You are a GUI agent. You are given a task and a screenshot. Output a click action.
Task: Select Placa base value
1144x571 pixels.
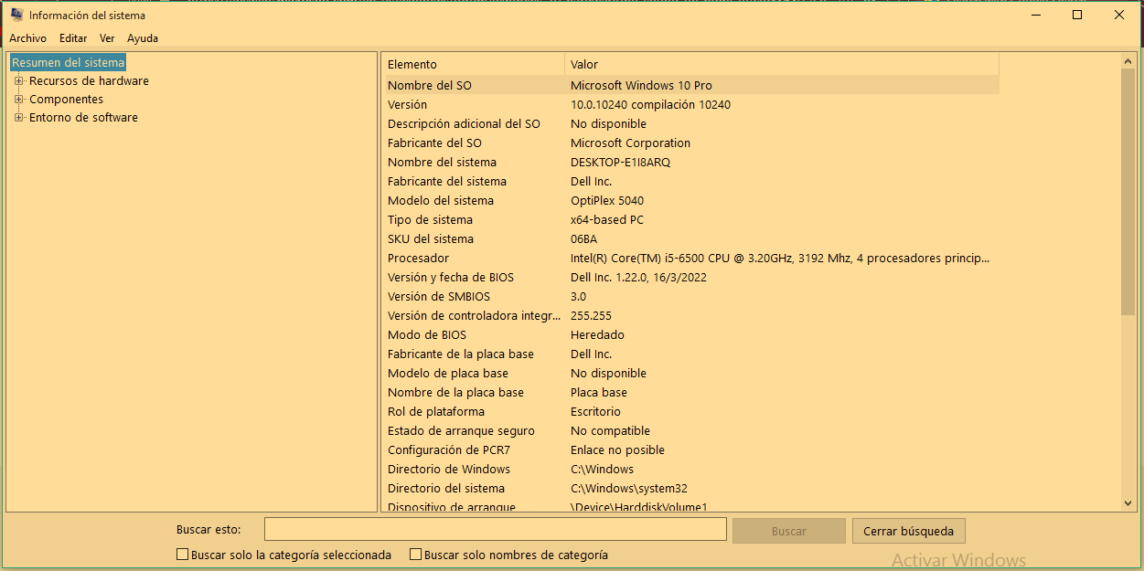point(599,392)
